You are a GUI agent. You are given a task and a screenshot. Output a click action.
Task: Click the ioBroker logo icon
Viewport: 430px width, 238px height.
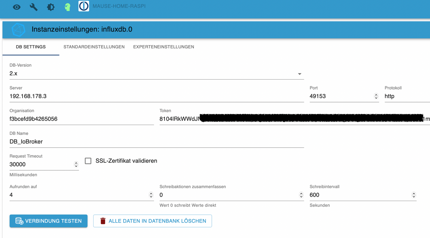tap(83, 6)
